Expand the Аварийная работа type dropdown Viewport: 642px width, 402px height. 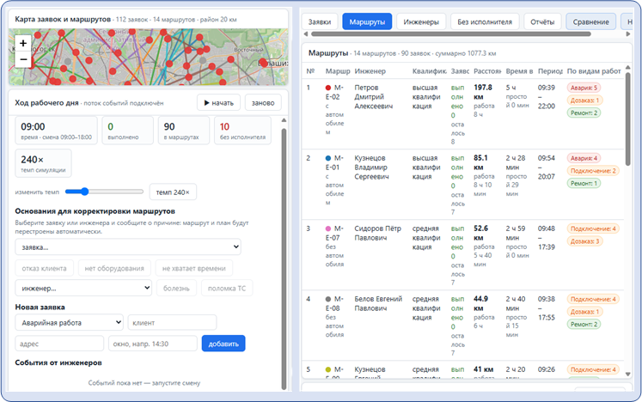coord(70,323)
